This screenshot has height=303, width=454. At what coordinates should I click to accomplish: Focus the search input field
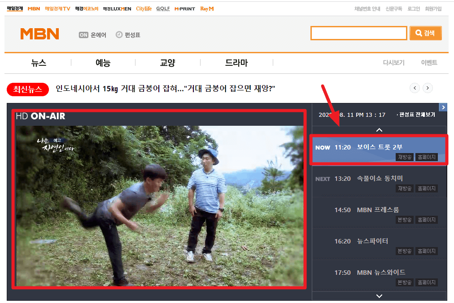click(359, 33)
